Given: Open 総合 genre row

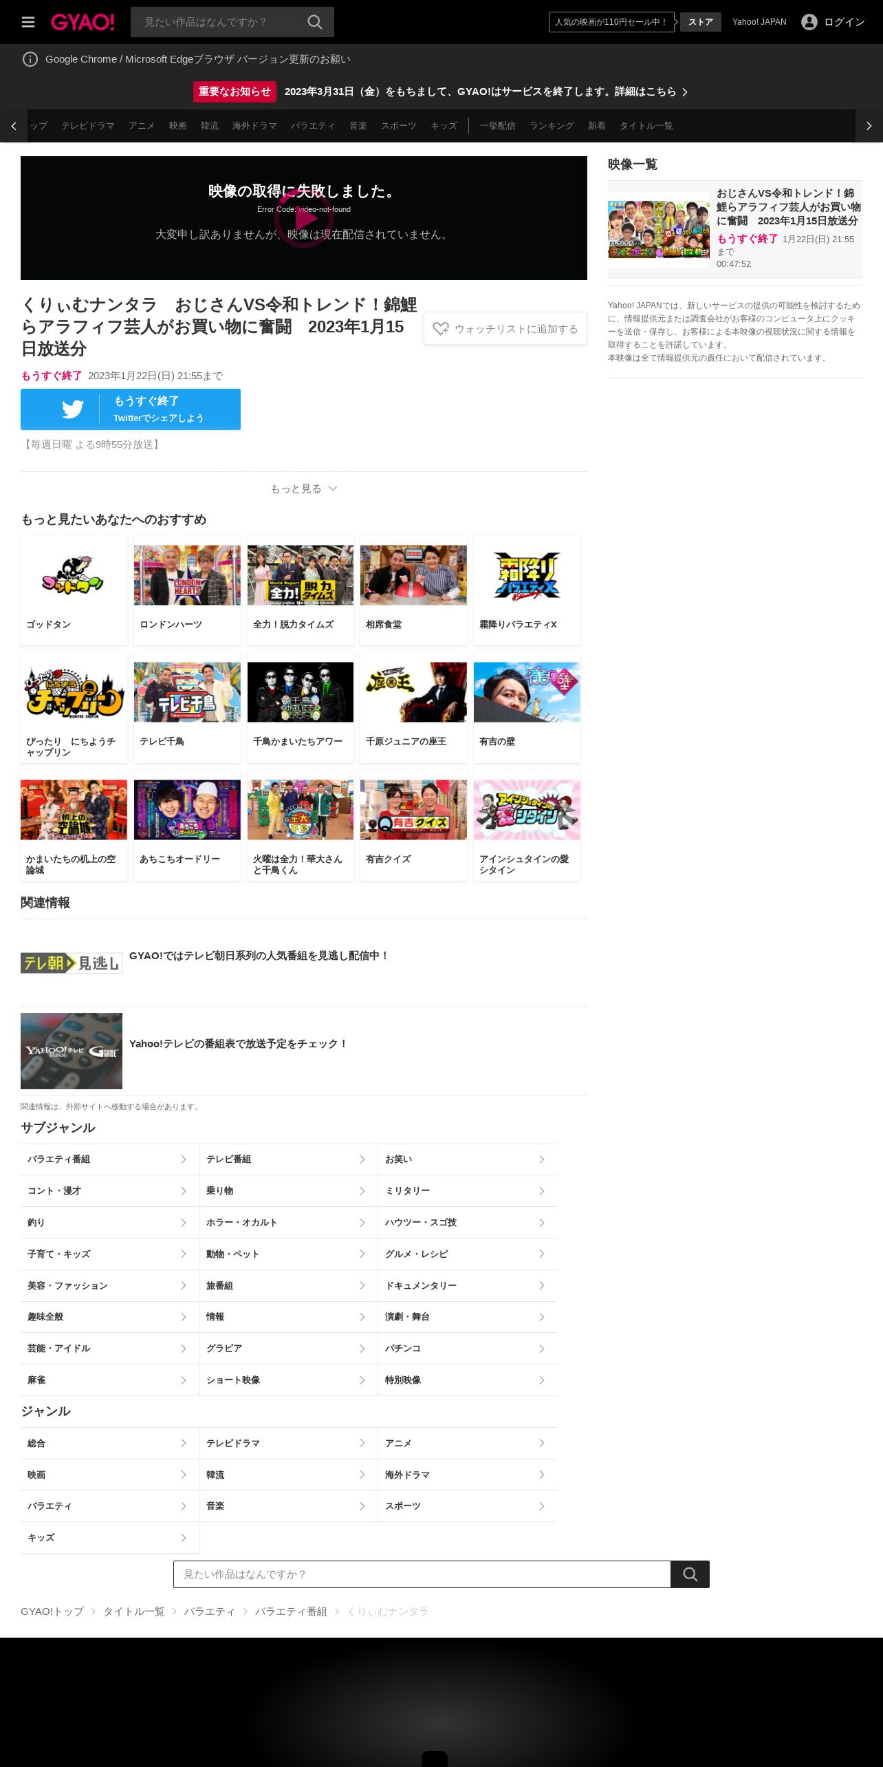Looking at the screenshot, I should coord(109,1444).
